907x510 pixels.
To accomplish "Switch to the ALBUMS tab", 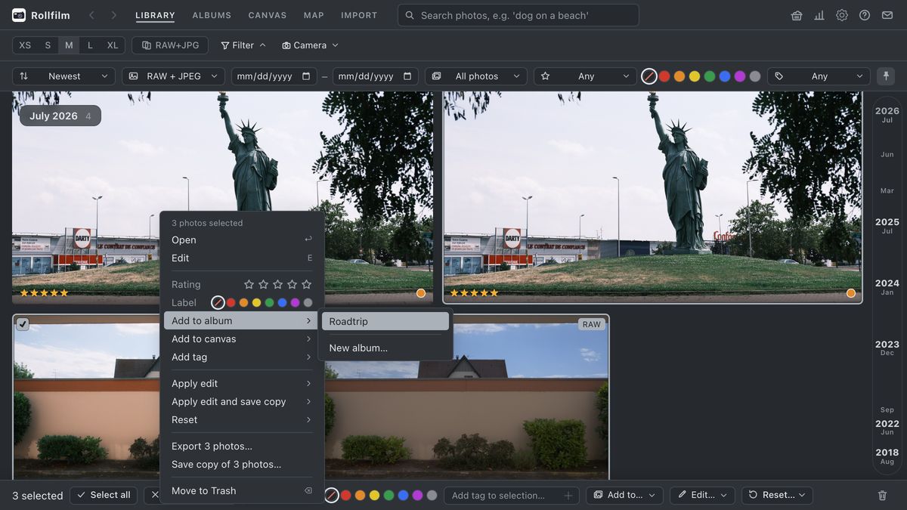I will [212, 15].
